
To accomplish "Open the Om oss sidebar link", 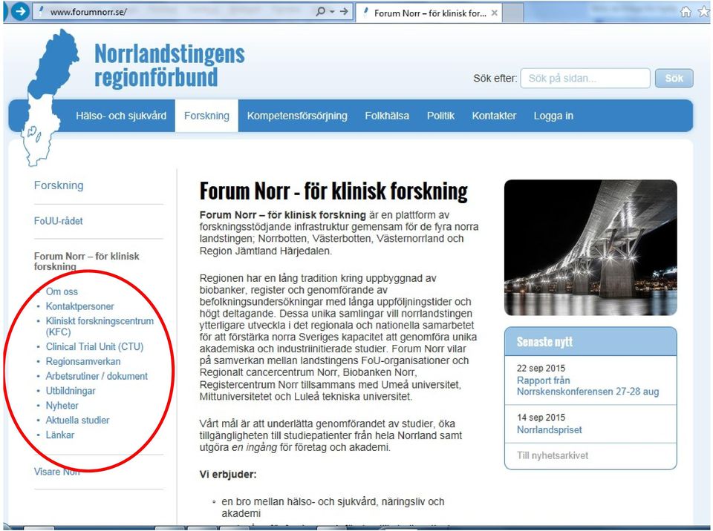I will pyautogui.click(x=62, y=291).
